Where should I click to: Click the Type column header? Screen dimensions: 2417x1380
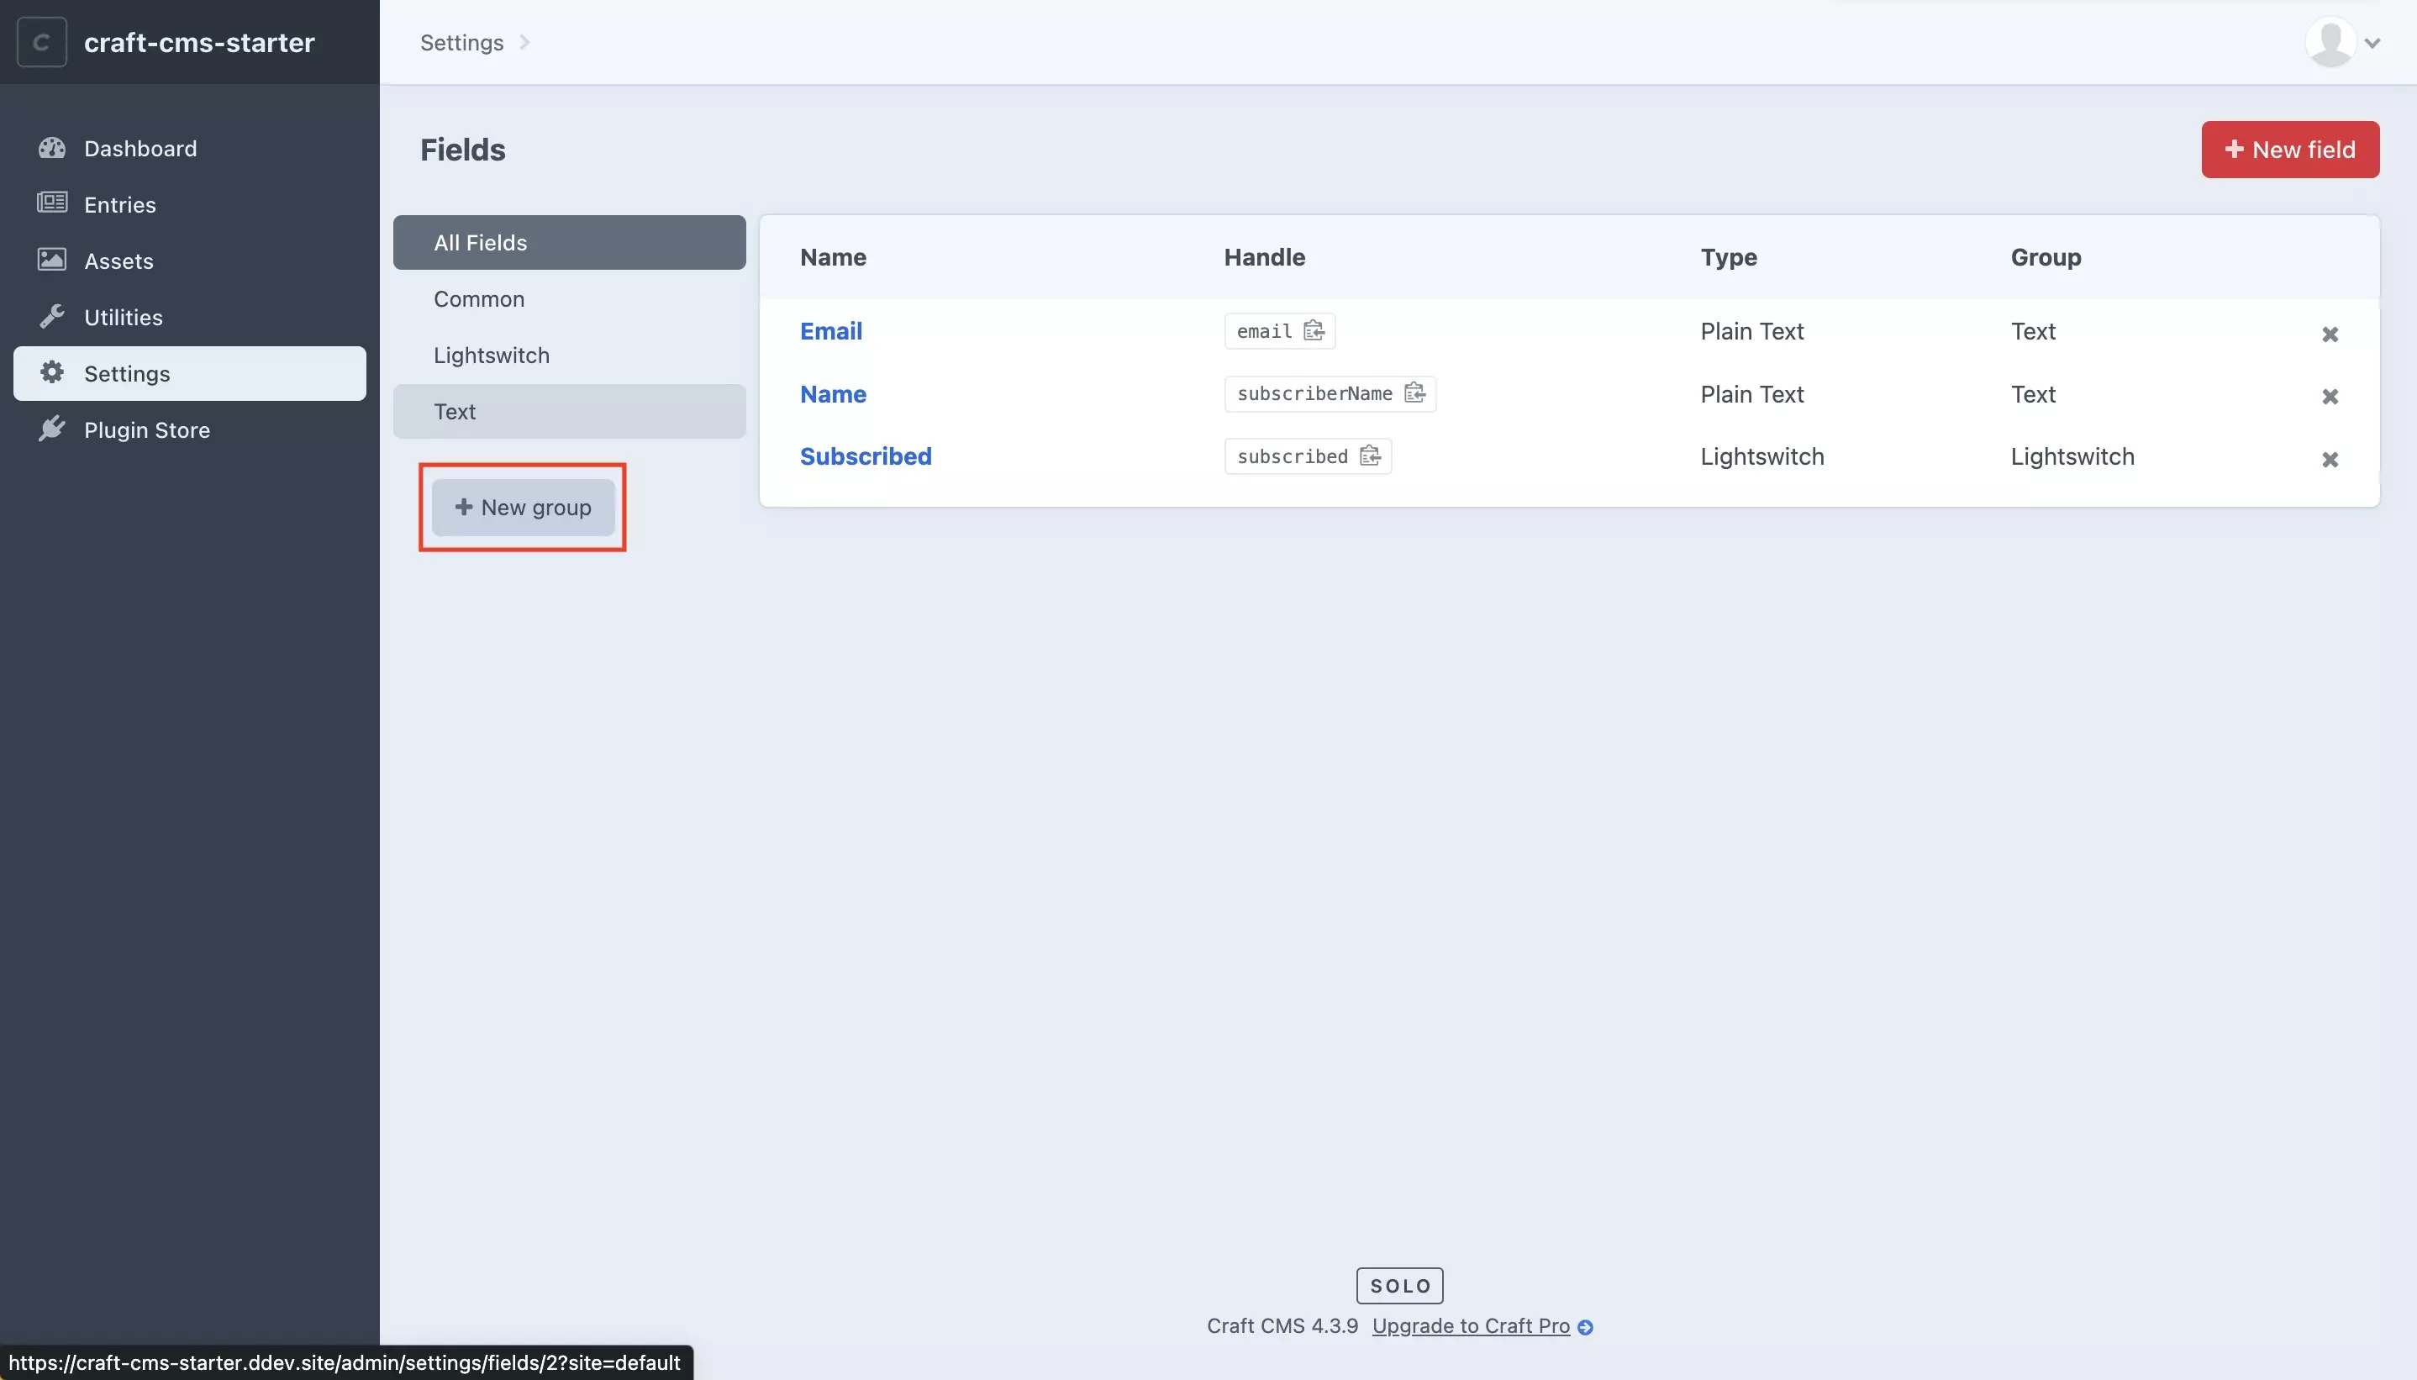click(1728, 257)
